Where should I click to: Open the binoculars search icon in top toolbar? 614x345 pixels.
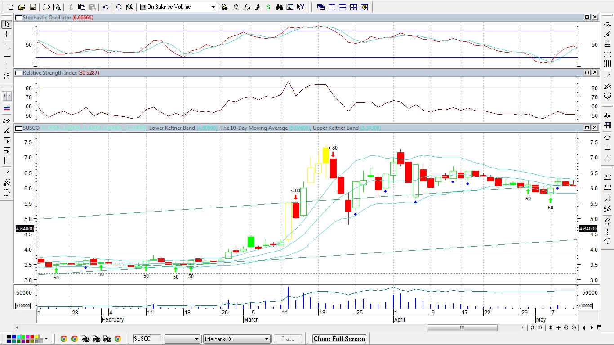(x=279, y=7)
